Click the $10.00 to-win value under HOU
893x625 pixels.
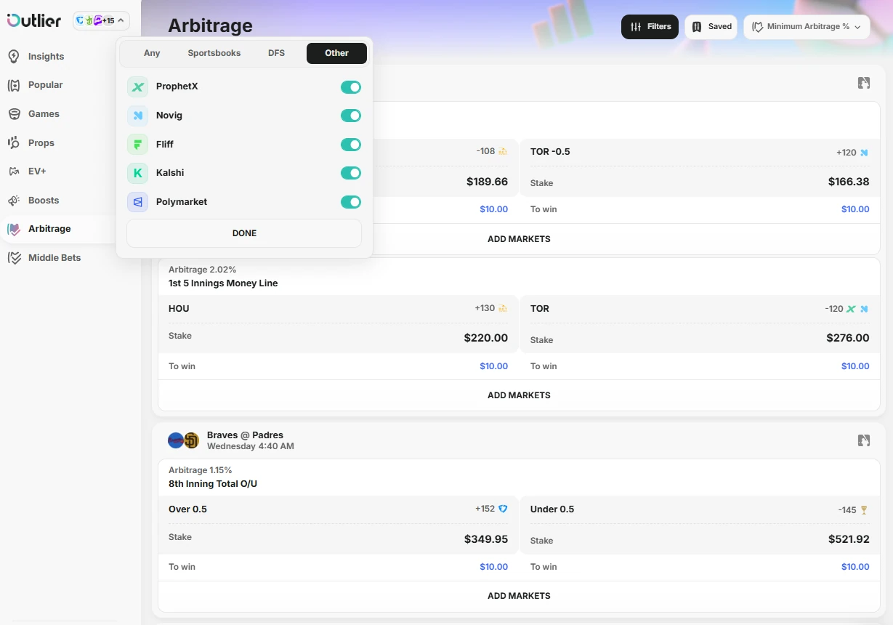(x=493, y=366)
